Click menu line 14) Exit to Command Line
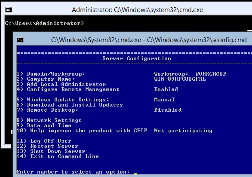 click(x=58, y=156)
